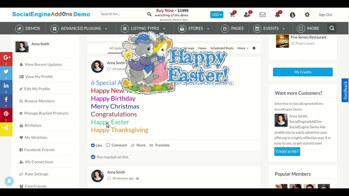Like Anna Smith's post
The width and height of the screenshot is (349, 196).
point(97,145)
